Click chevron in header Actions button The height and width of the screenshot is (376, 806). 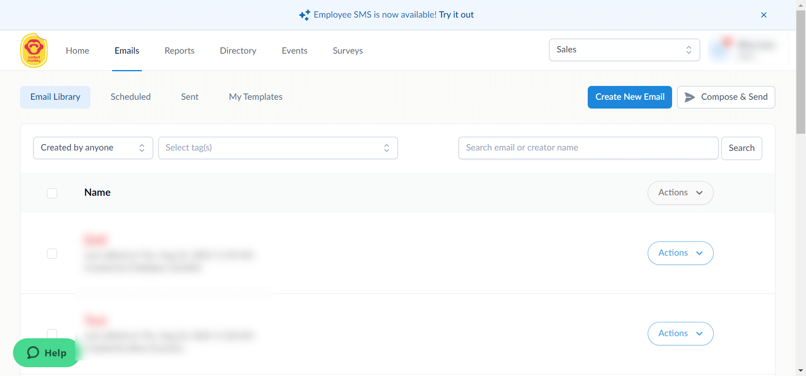pyautogui.click(x=699, y=193)
